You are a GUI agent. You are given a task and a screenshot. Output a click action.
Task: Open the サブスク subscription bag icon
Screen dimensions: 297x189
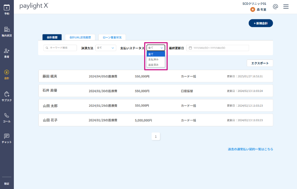coord(7,96)
